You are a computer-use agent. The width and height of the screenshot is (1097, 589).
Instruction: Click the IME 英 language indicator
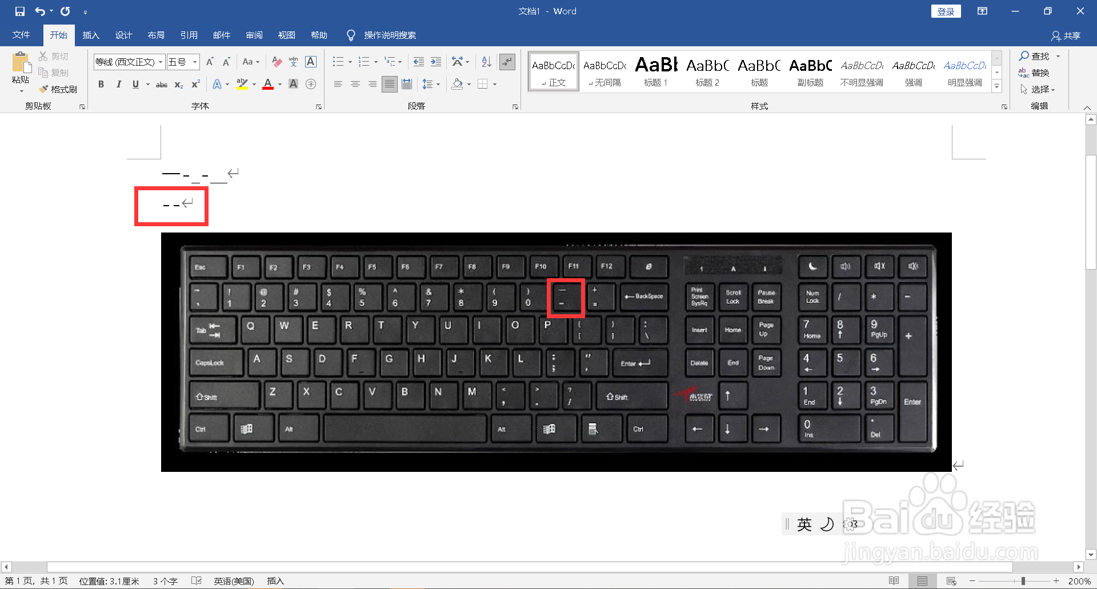coord(804,524)
